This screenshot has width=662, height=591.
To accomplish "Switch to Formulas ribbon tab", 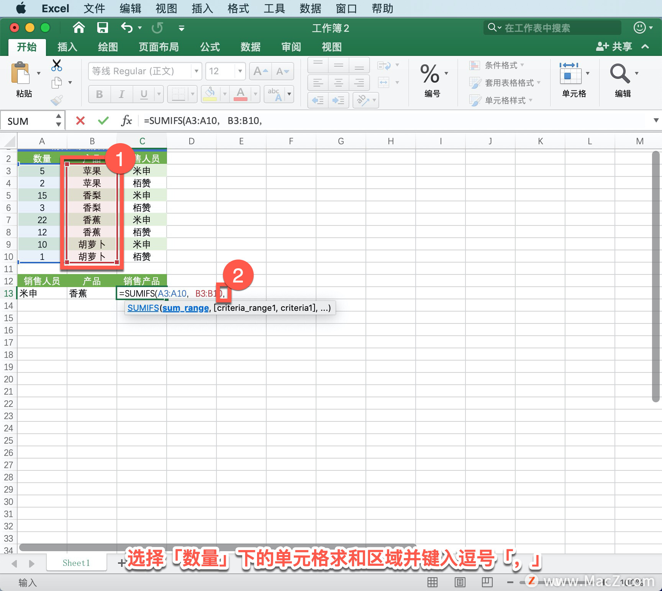I will pos(210,47).
